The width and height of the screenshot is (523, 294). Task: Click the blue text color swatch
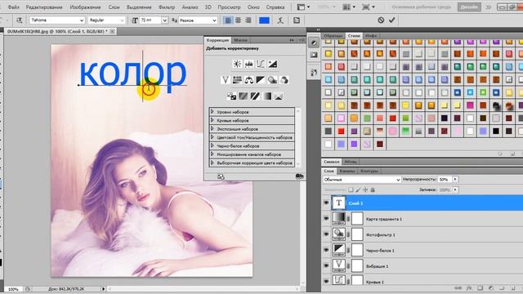point(264,20)
